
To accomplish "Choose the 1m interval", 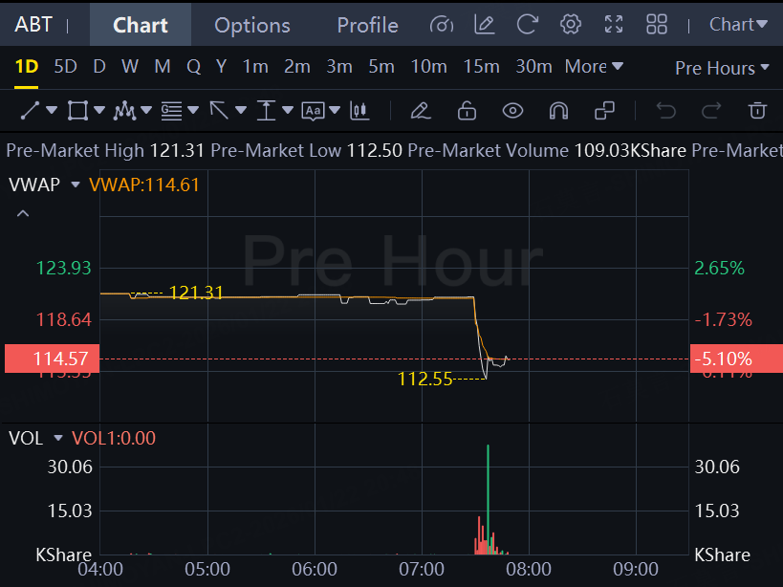I will (255, 66).
